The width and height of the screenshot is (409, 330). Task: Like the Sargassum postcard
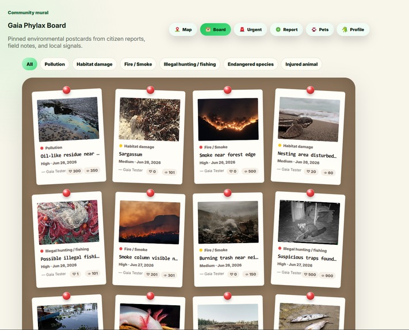[152, 172]
